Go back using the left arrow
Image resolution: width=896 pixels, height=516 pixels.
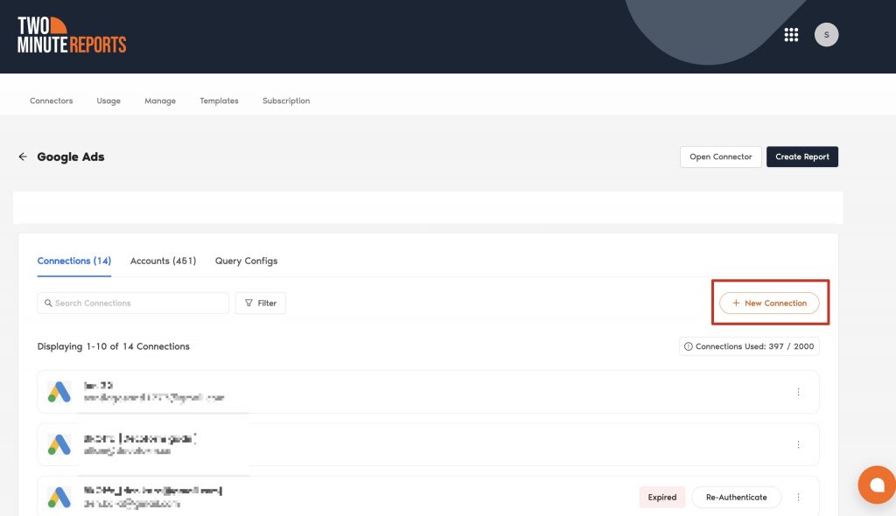[x=23, y=157]
